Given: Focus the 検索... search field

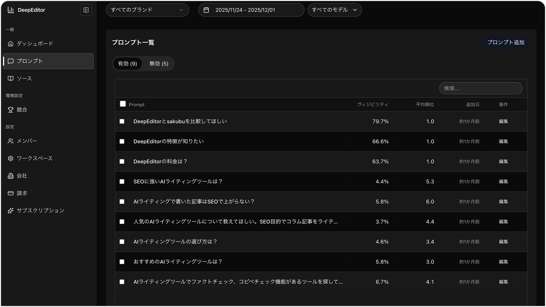Looking at the screenshot, I should pos(481,88).
